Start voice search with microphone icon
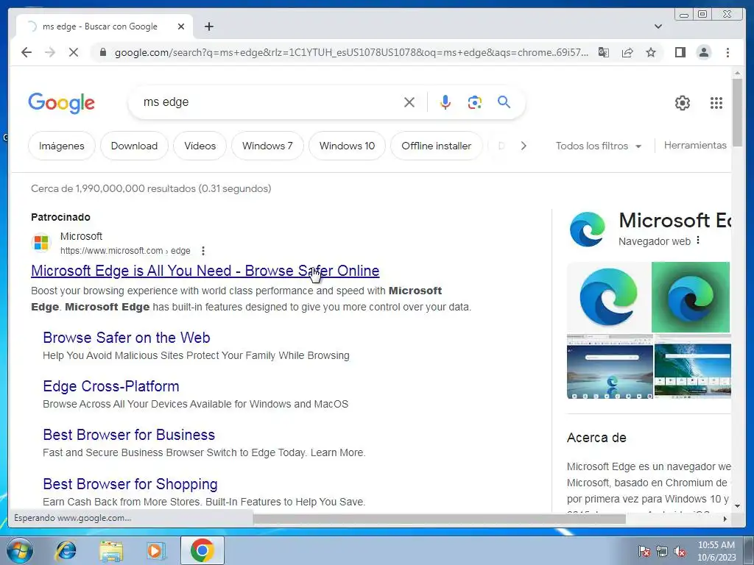754x565 pixels. (445, 102)
